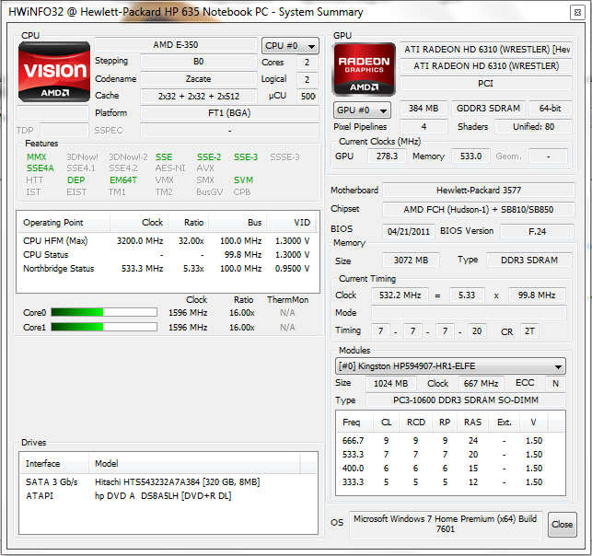This screenshot has height=556, width=592.
Task: Click the CR 2T command rate field
Action: (x=529, y=331)
